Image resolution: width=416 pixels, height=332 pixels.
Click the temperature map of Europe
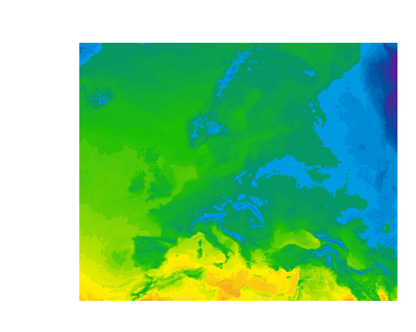click(x=238, y=172)
